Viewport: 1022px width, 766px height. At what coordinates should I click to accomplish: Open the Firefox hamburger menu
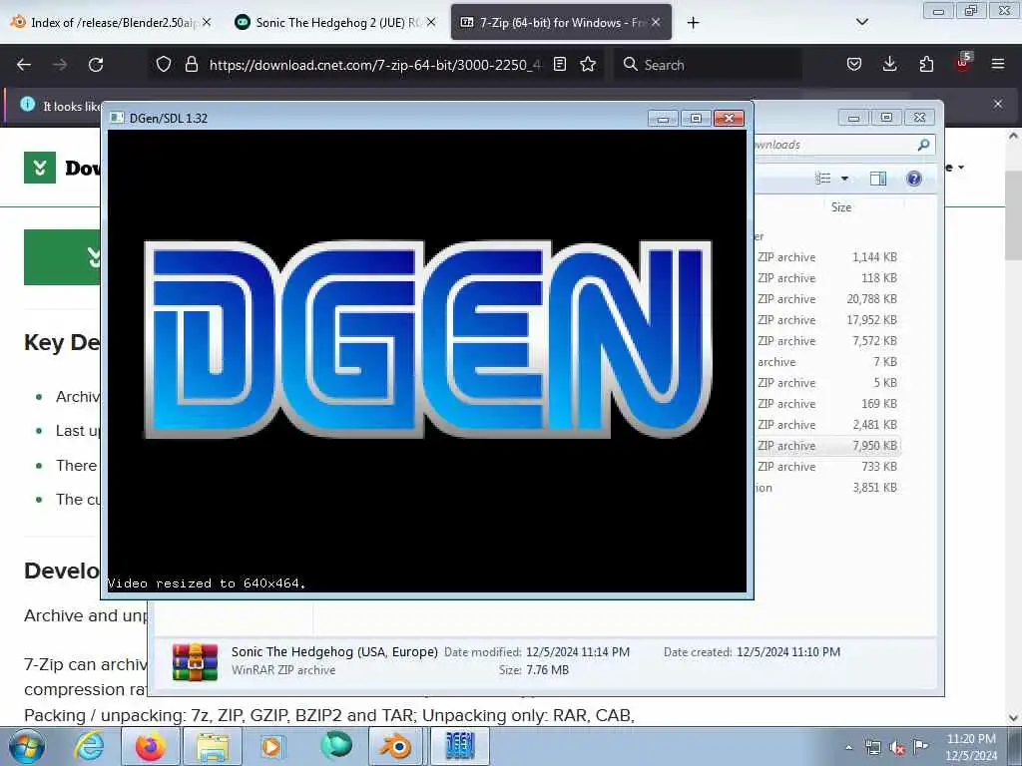(x=997, y=64)
